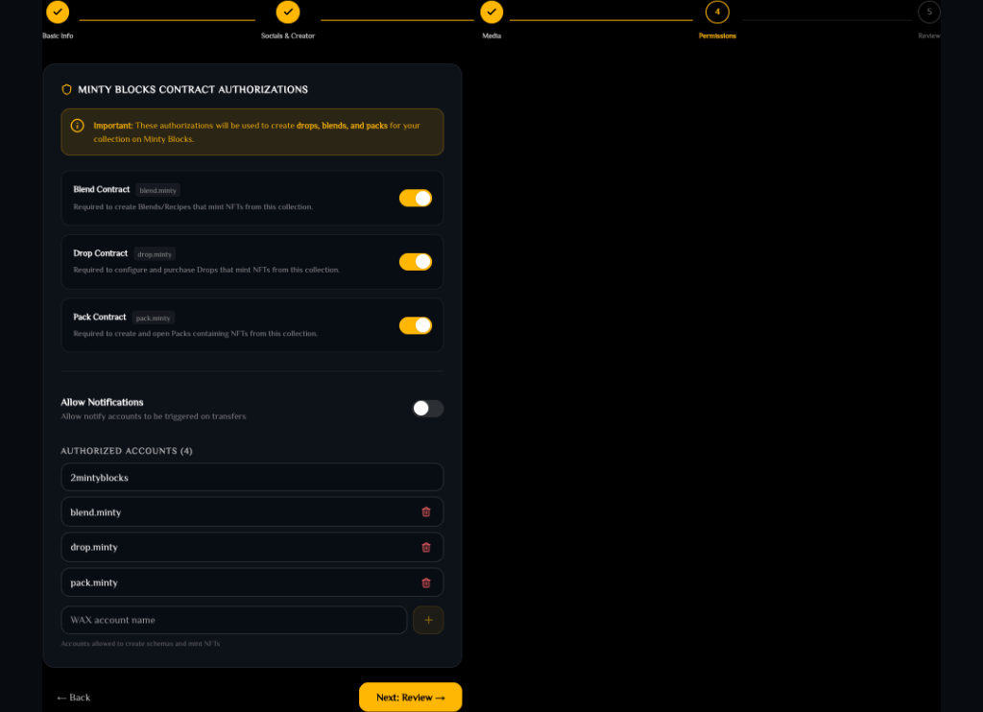Click the pack.minty tag beside Pack Contract
The image size is (983, 712).
point(153,318)
